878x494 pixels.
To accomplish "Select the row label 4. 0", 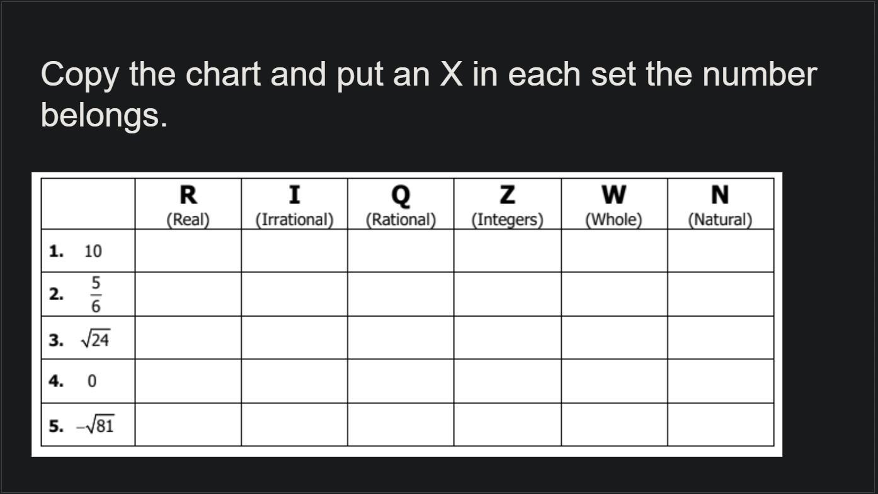I will [x=72, y=381].
